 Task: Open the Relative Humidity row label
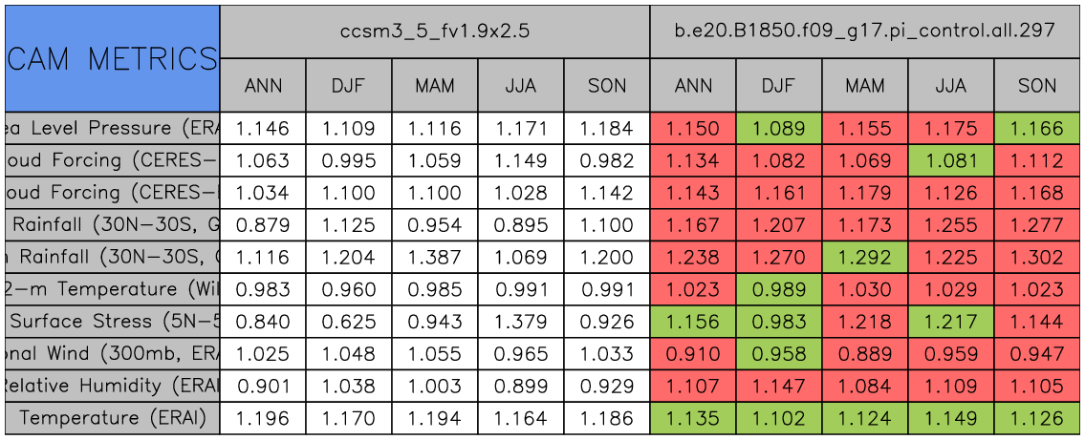pyautogui.click(x=112, y=386)
